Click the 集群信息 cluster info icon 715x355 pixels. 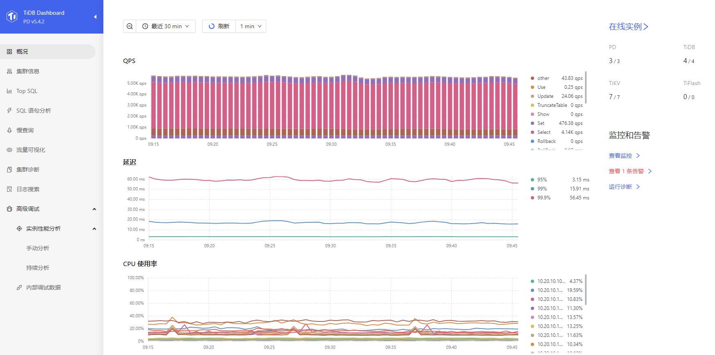click(9, 71)
